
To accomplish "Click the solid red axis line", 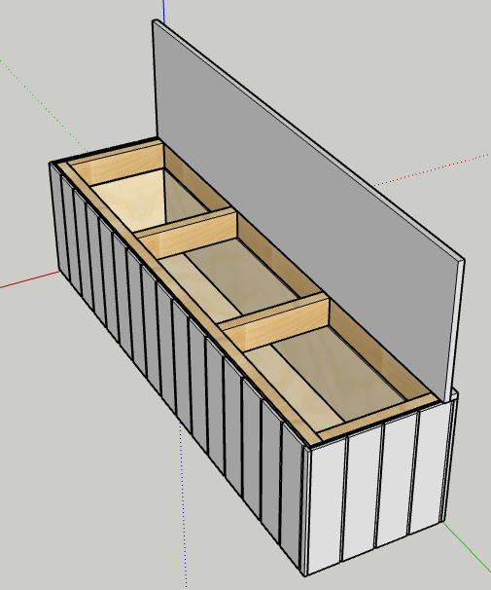I will pos(29,280).
